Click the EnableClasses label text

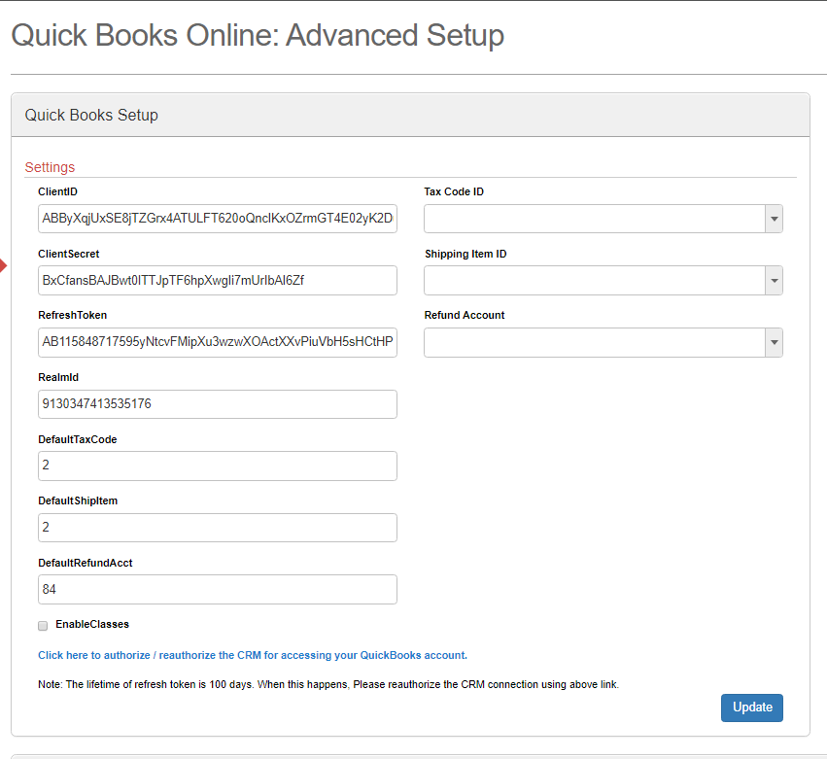tap(92, 624)
